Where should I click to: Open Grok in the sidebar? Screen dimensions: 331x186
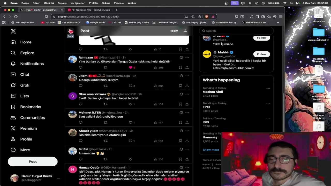pos(20,85)
